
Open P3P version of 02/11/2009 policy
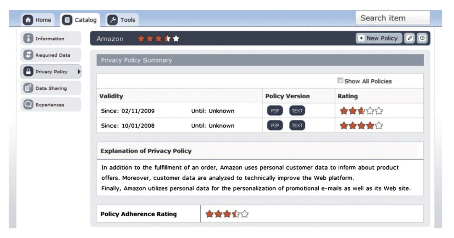[275, 111]
